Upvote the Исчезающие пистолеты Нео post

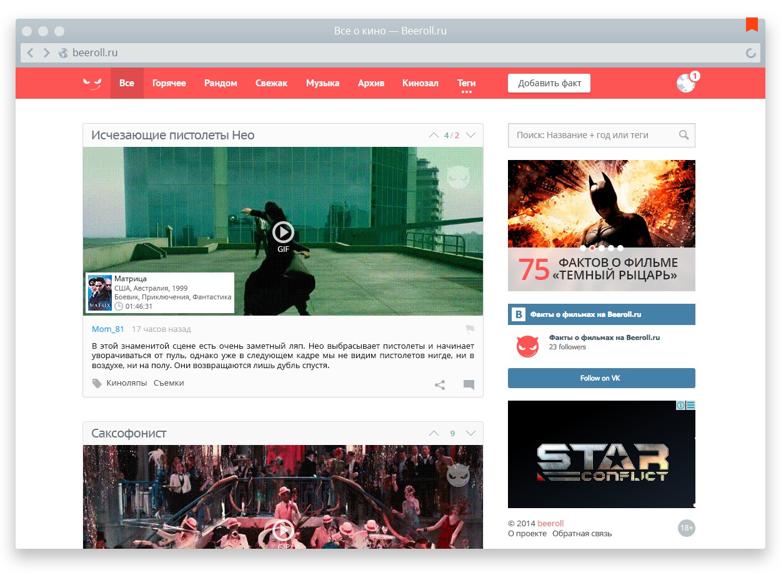coord(434,135)
